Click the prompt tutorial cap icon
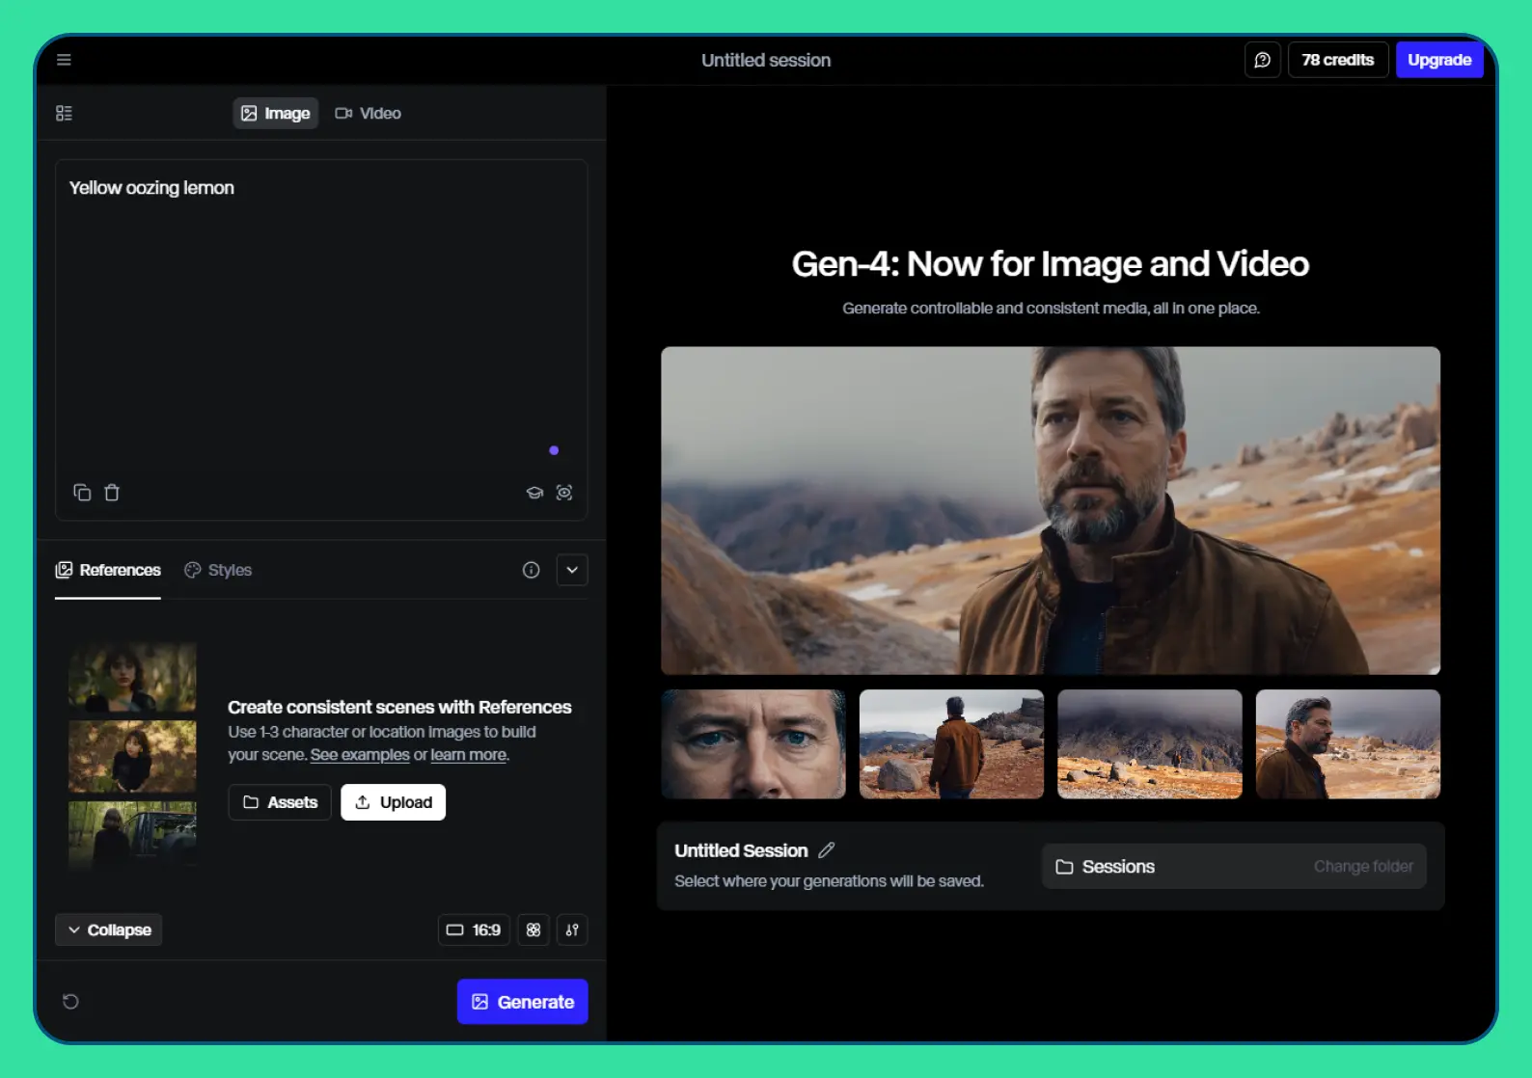 534,493
